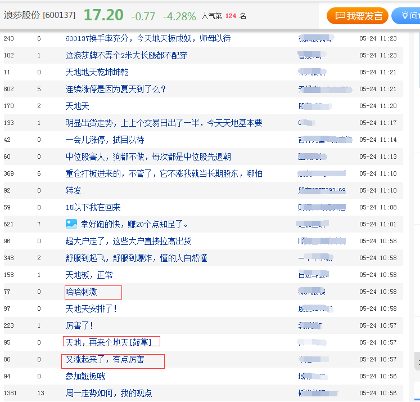Open post 舒服到起飞，舒服到爆炸

click(x=136, y=258)
